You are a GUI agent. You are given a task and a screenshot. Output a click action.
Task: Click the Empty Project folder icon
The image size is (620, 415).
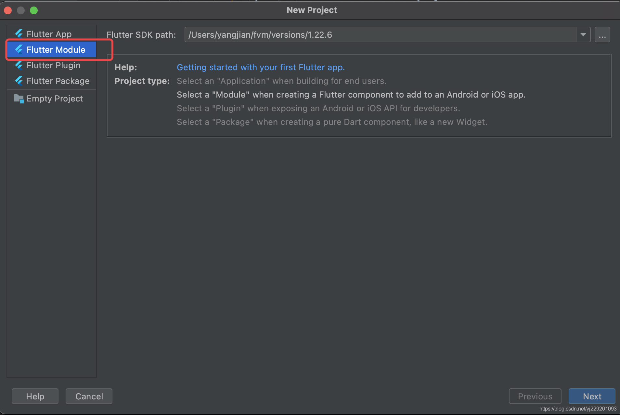(x=19, y=99)
